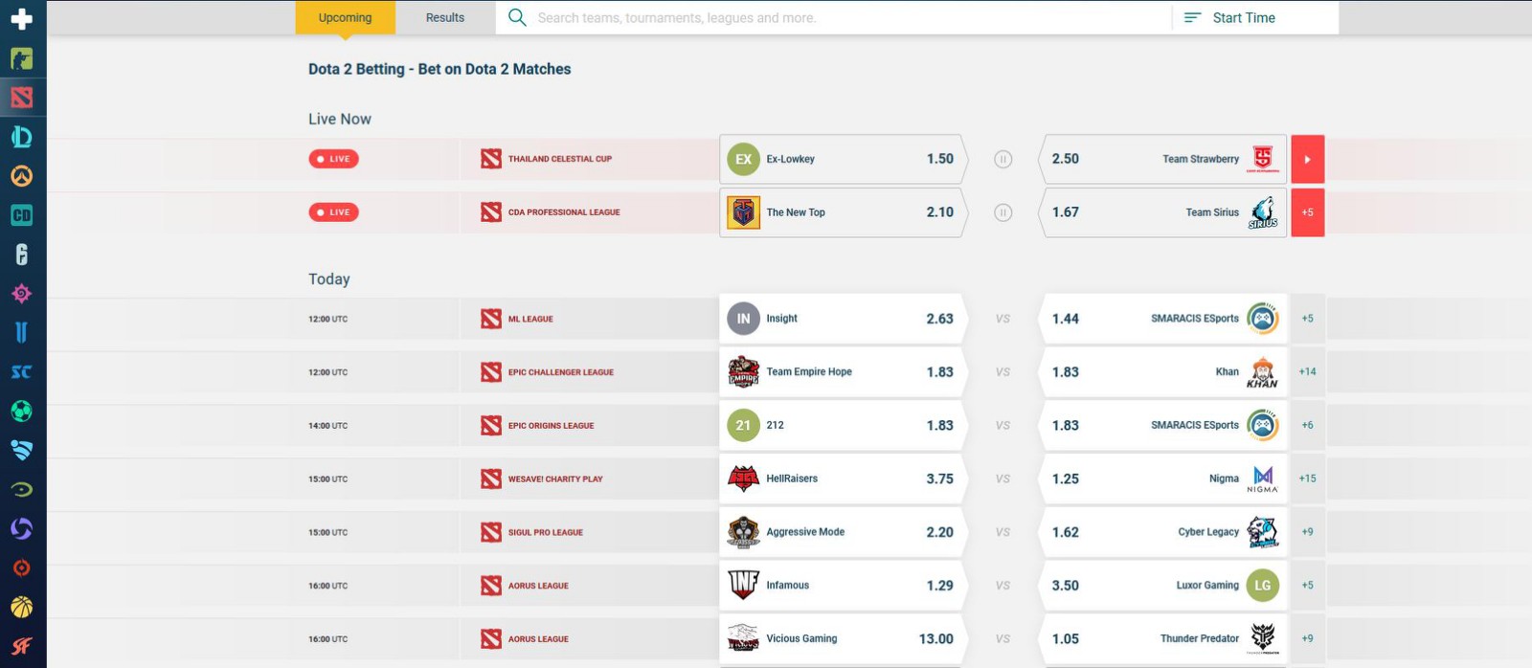Play the live stream for Ex-Lowkey vs Team Strawberry
This screenshot has height=668, width=1532.
(1308, 159)
